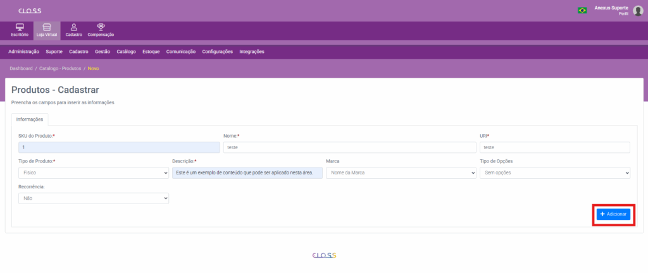Open the Tipo de Opções dropdown

coord(554,173)
